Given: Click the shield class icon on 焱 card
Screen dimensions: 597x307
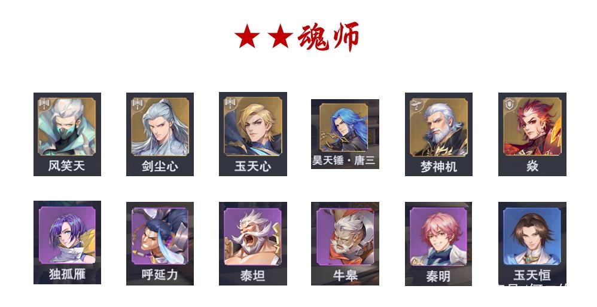Looking at the screenshot, I should click(x=510, y=104).
